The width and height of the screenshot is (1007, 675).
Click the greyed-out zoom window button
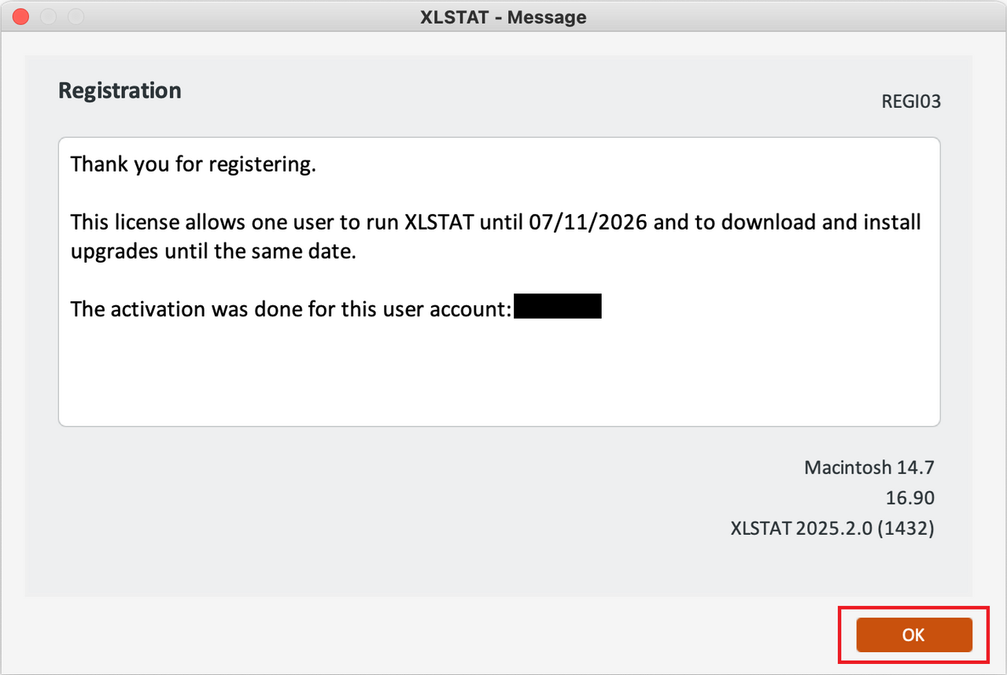(x=76, y=17)
